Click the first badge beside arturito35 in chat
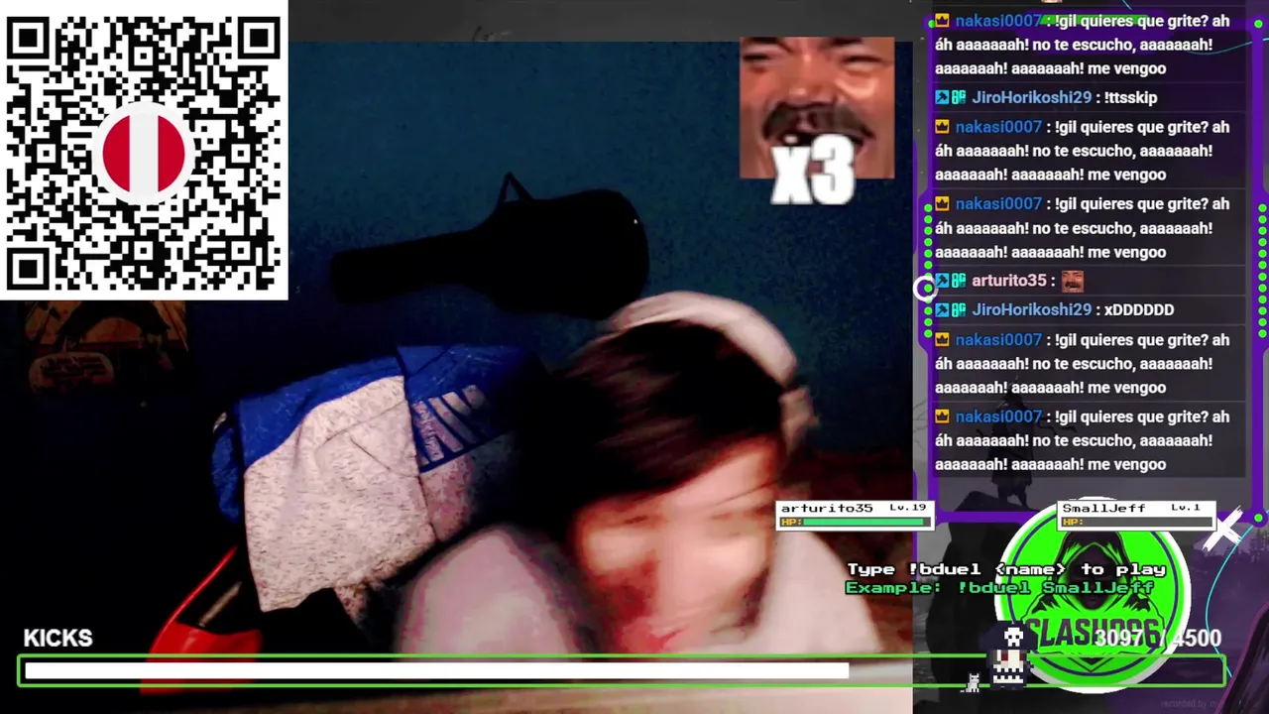The height and width of the screenshot is (714, 1269). click(942, 281)
